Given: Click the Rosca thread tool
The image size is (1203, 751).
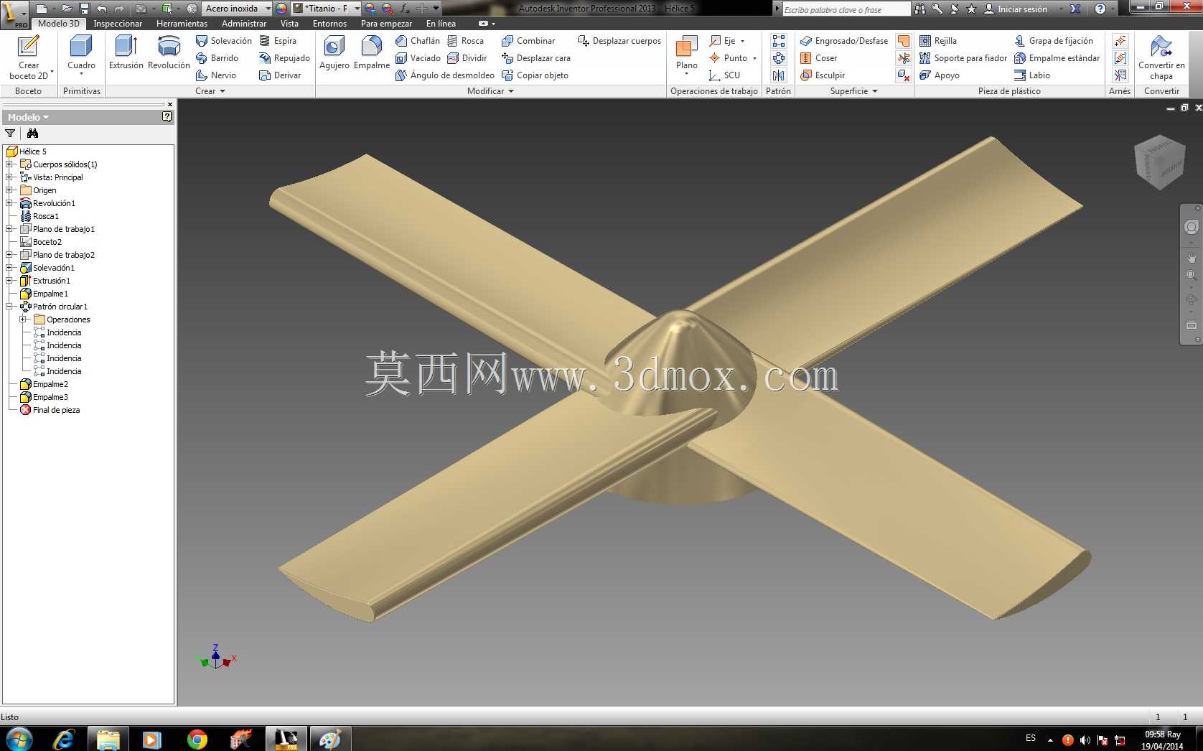Looking at the screenshot, I should point(465,41).
